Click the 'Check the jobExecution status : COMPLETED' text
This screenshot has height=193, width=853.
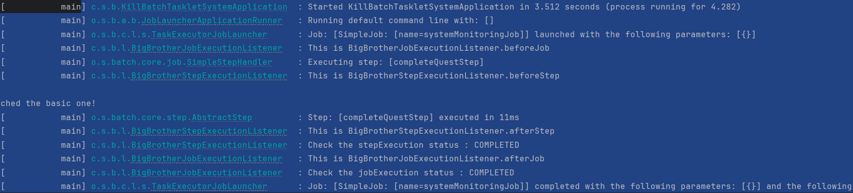click(411, 173)
